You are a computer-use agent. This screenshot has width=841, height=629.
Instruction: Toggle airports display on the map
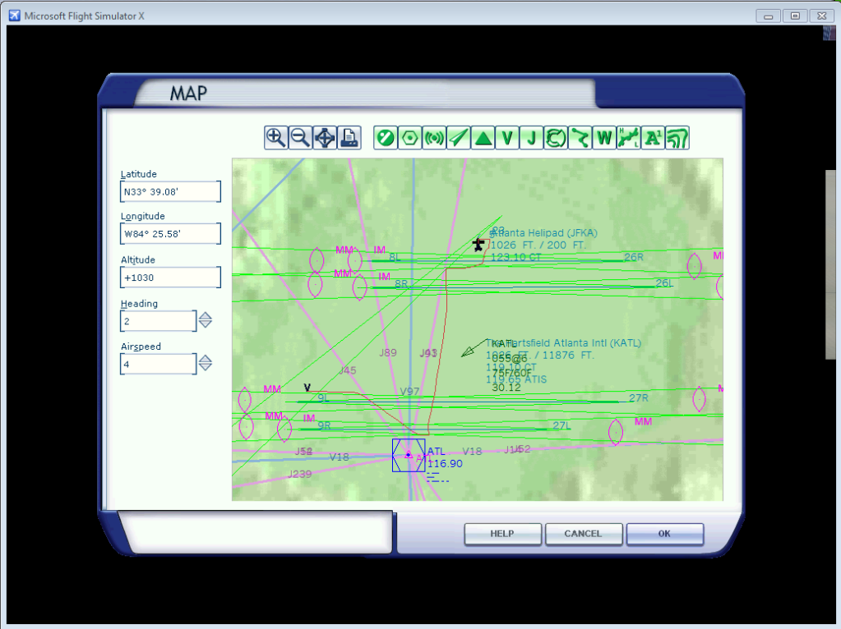386,138
